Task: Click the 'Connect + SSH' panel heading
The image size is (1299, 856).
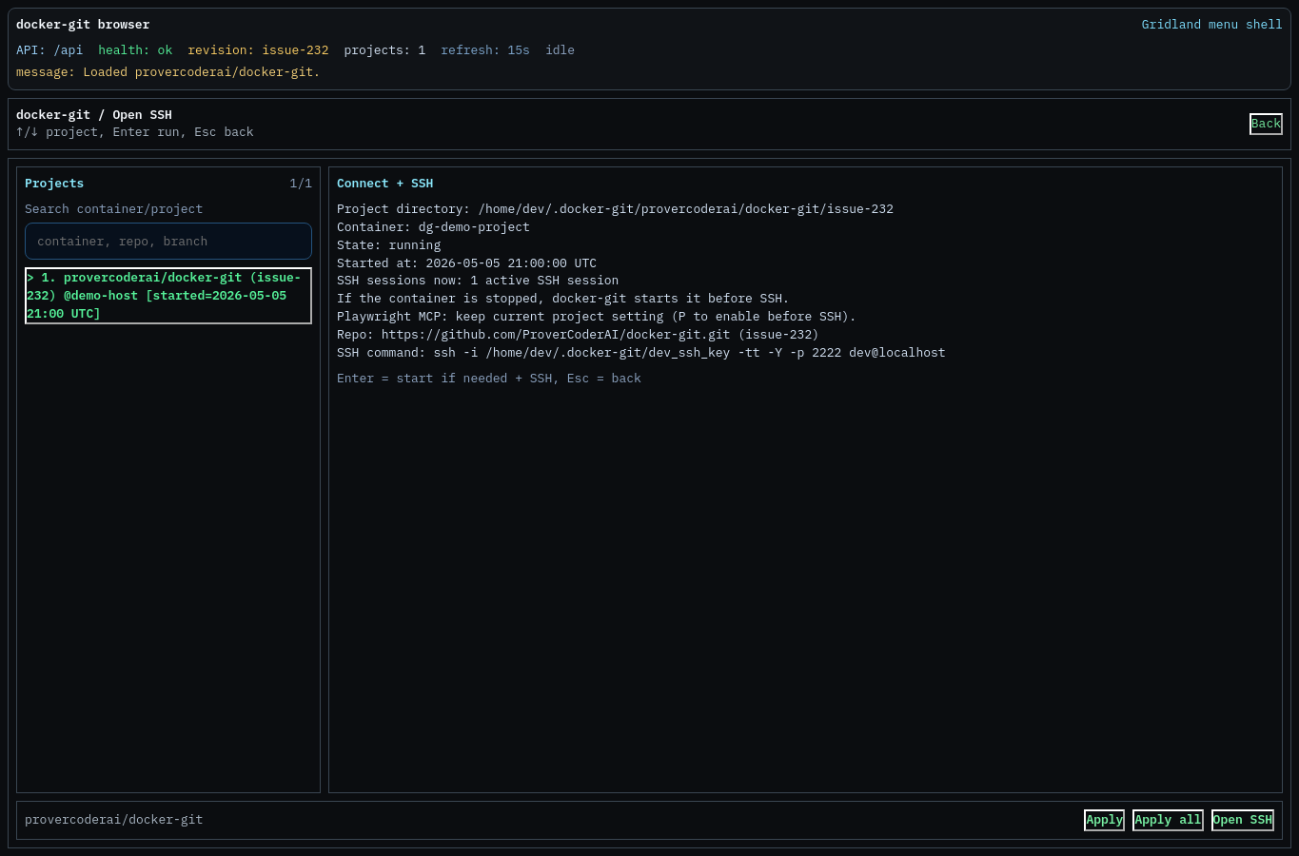Action: (384, 184)
